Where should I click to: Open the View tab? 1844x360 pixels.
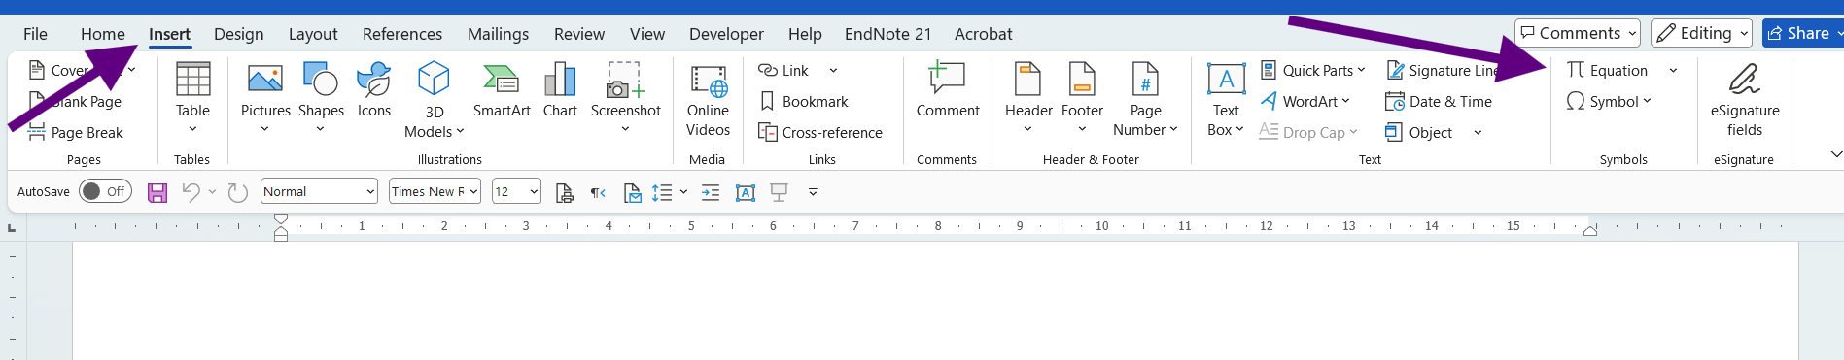647,34
